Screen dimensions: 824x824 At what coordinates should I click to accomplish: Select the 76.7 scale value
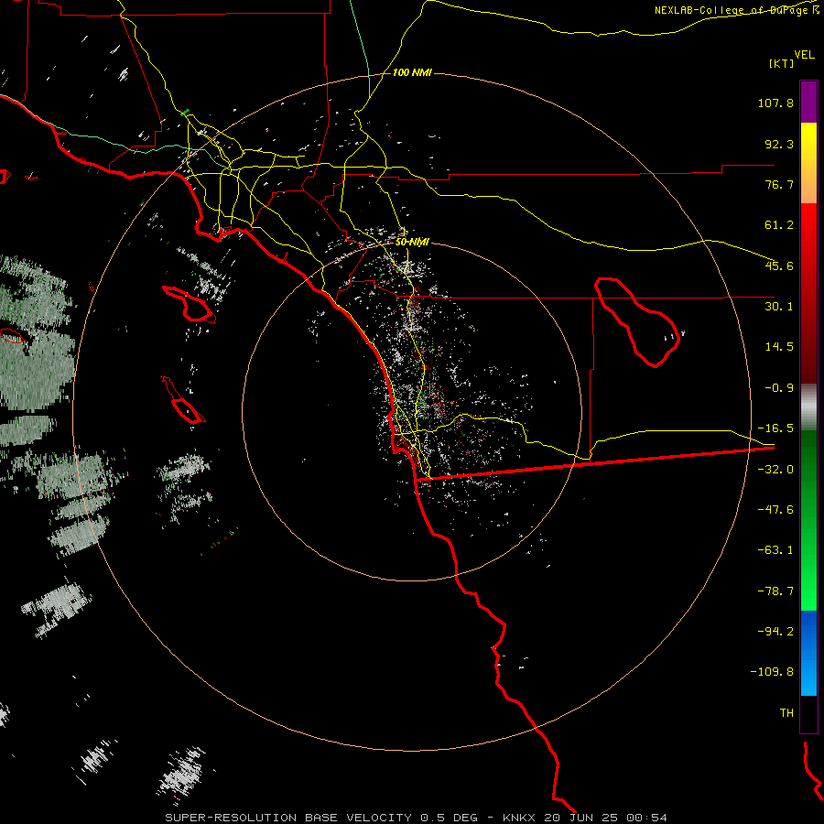[x=779, y=184]
